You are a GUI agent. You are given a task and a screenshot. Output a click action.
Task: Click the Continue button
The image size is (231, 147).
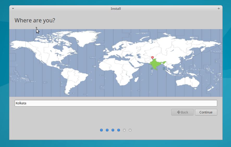206,112
